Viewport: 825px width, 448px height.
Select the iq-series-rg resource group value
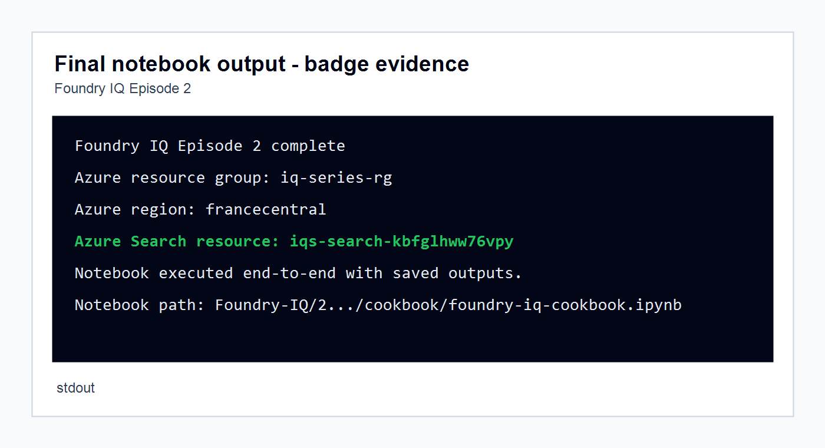336,177
